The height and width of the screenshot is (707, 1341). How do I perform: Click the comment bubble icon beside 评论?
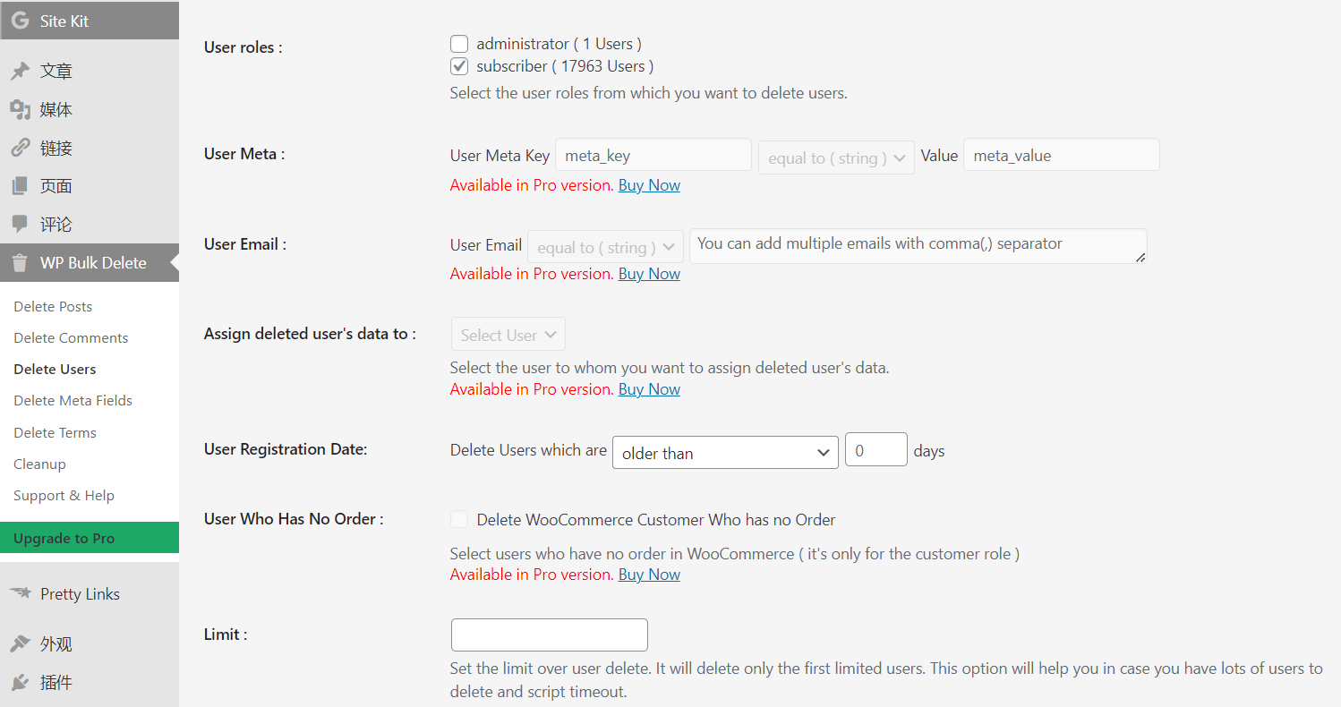coord(20,225)
